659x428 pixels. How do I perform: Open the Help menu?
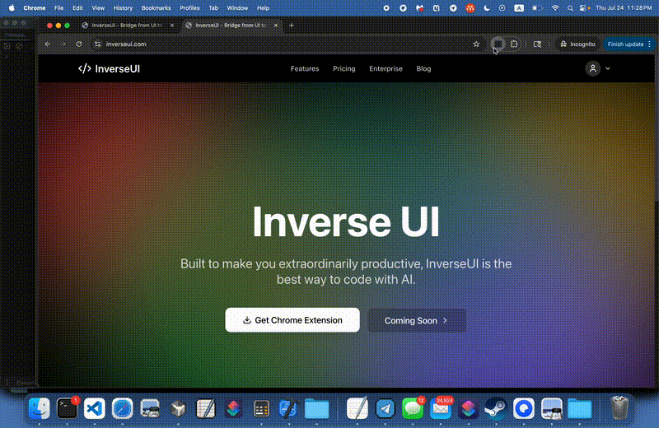tap(263, 8)
